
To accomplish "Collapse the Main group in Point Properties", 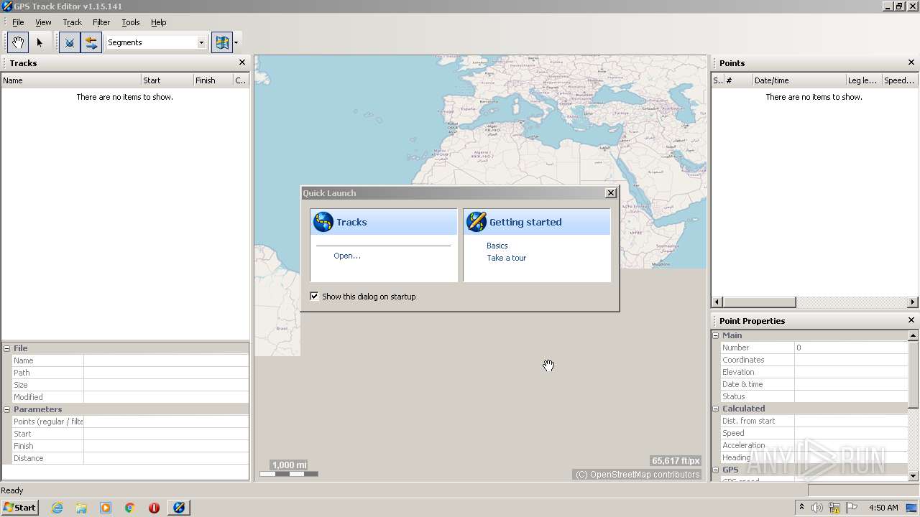I will [716, 335].
